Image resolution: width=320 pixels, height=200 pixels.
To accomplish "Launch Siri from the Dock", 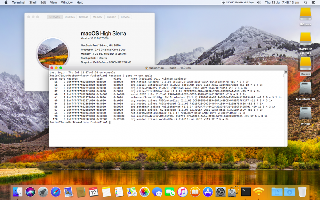I will [30, 192].
